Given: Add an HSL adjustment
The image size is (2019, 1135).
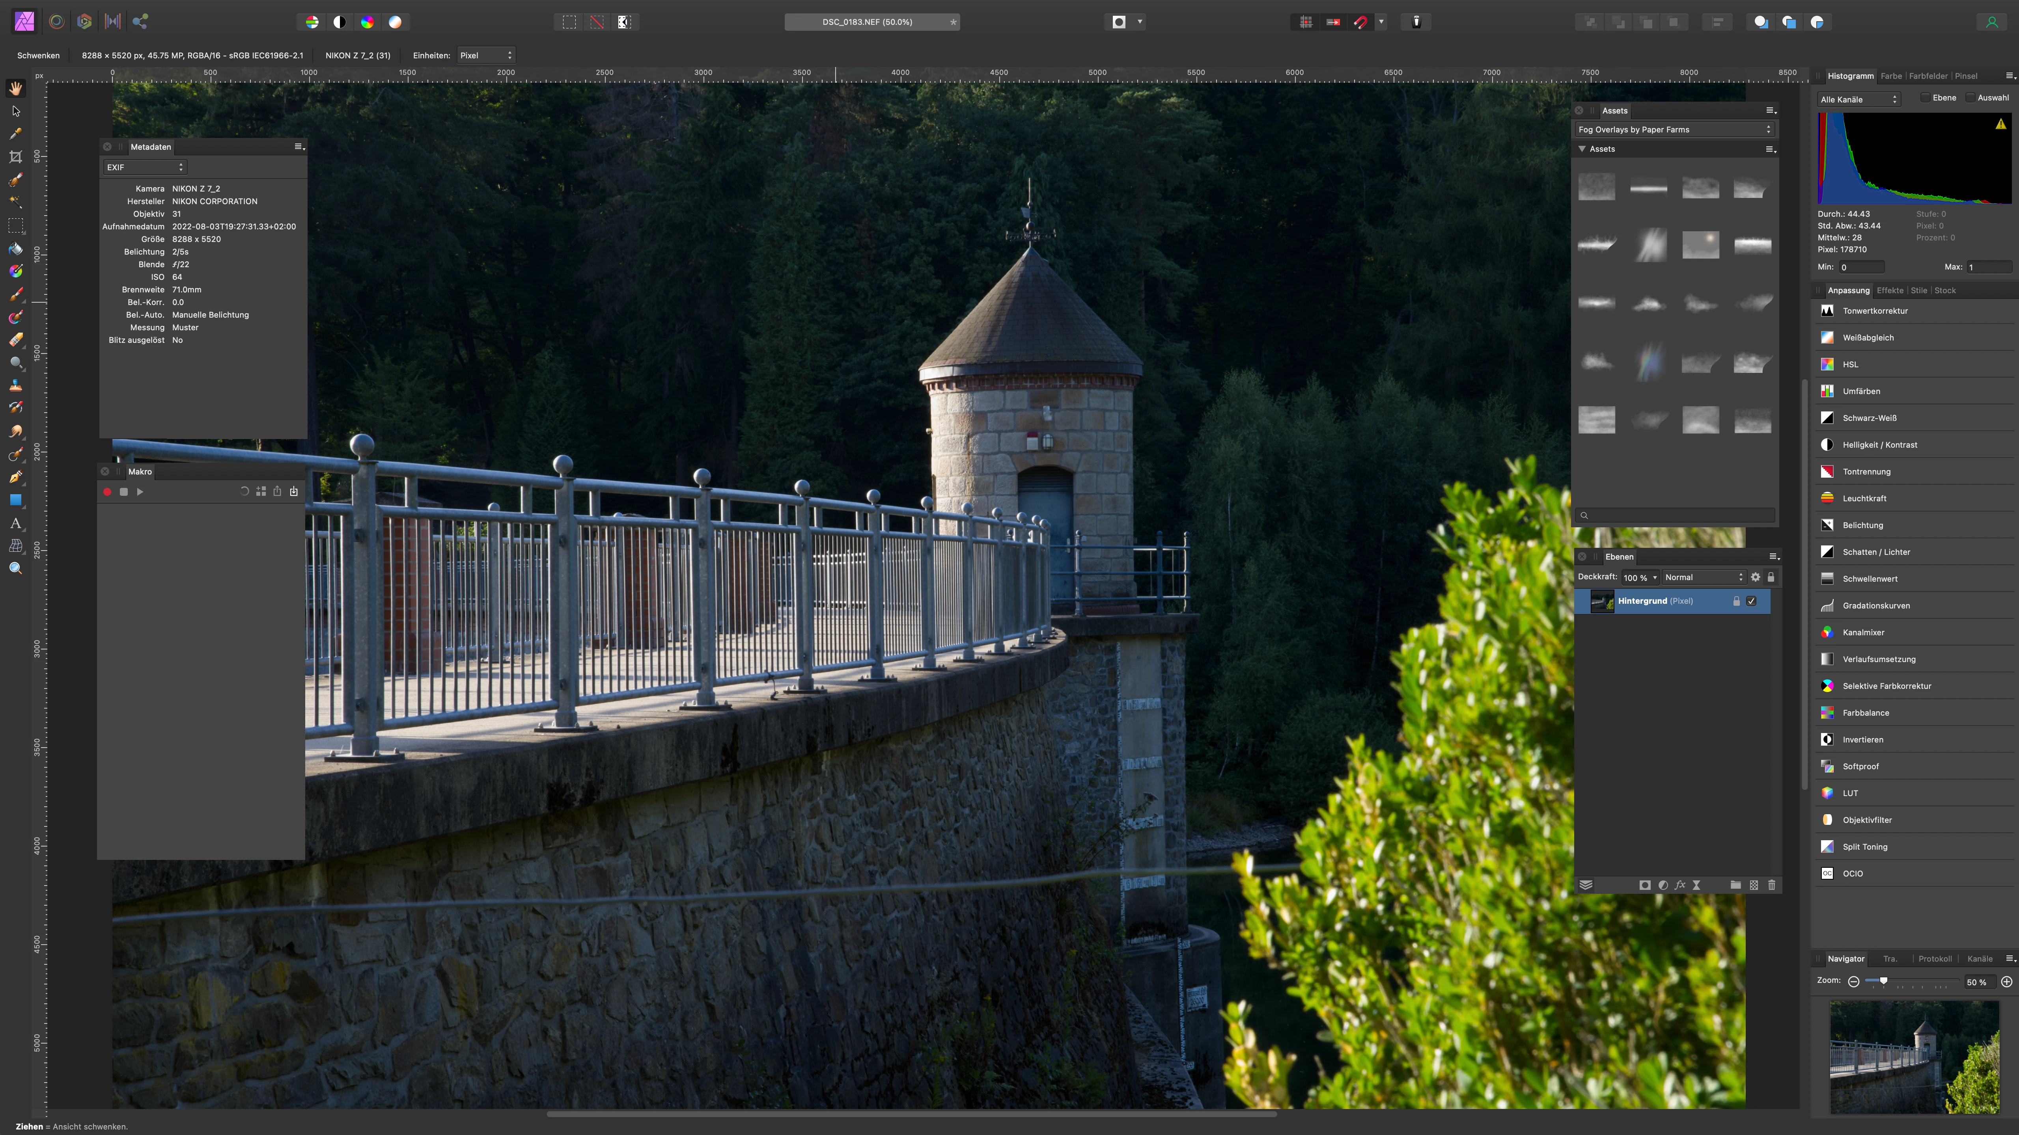Looking at the screenshot, I should coord(1850,364).
